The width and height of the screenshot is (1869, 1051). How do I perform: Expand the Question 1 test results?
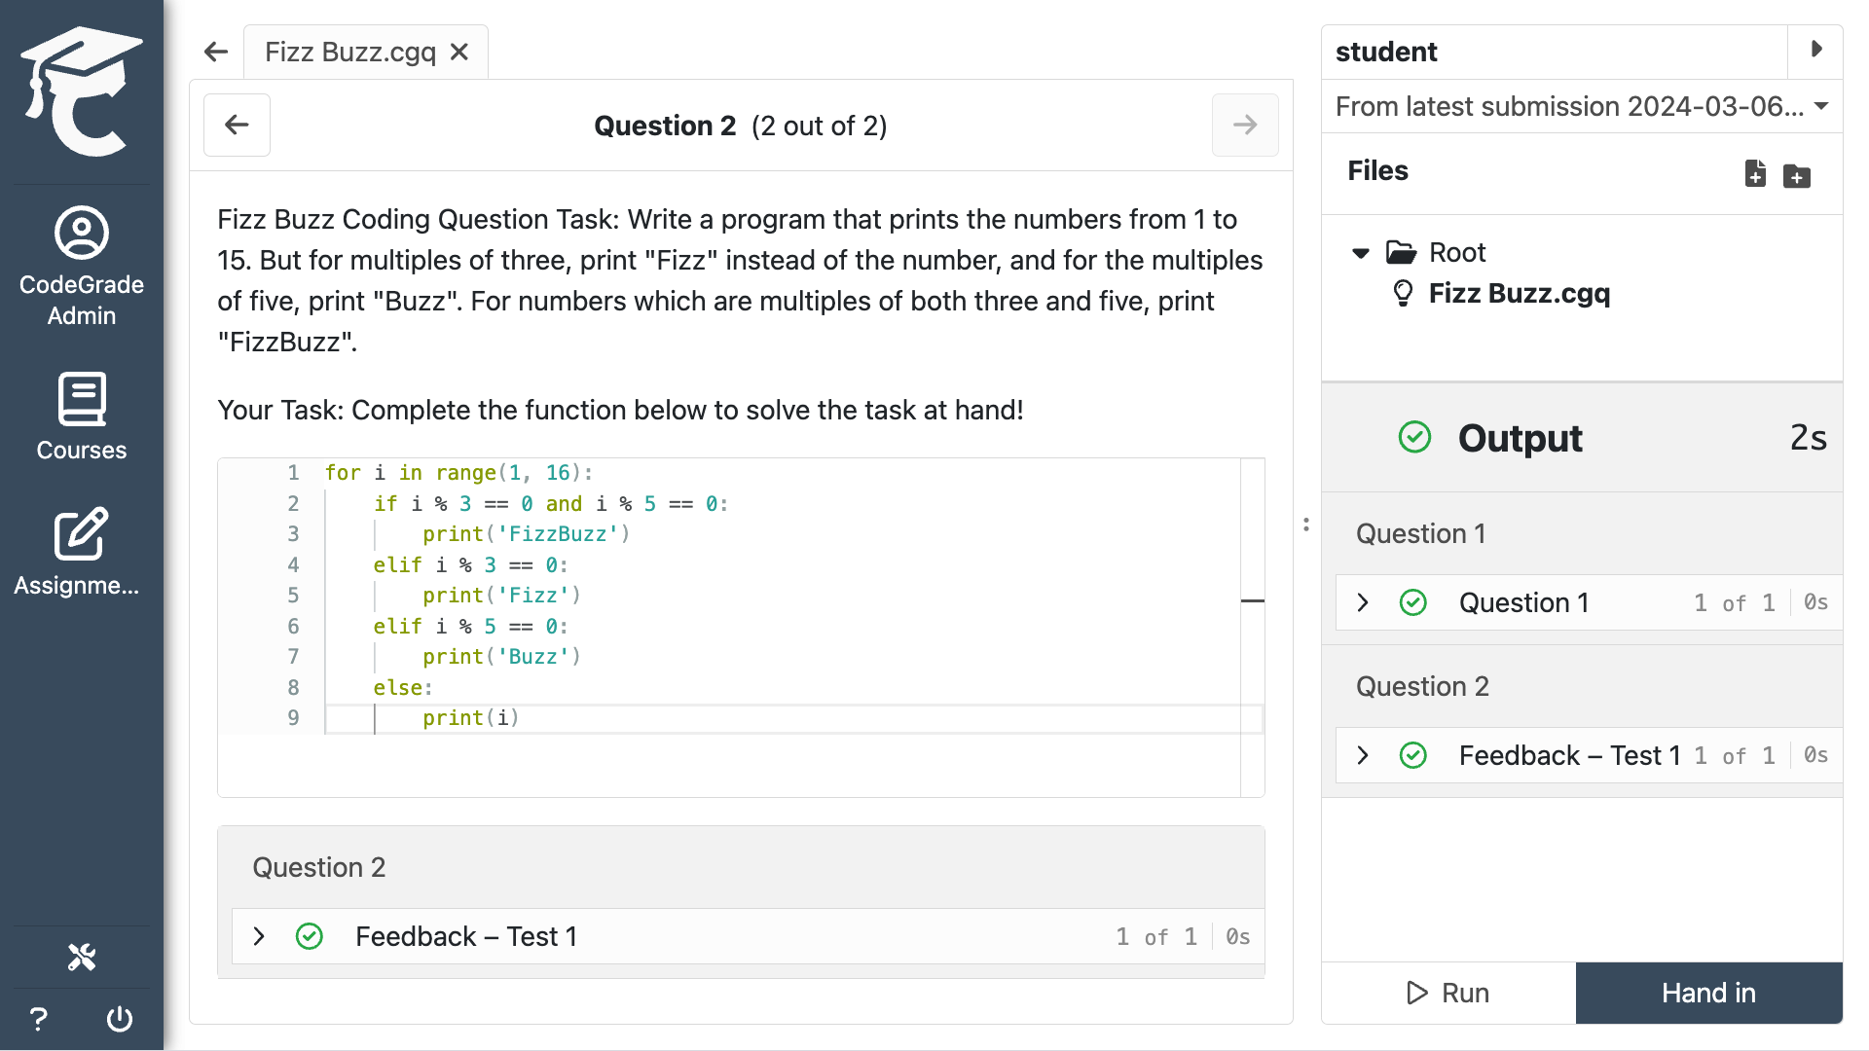(1362, 602)
